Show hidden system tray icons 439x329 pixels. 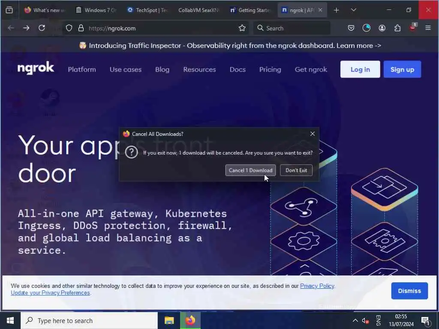pyautogui.click(x=355, y=320)
